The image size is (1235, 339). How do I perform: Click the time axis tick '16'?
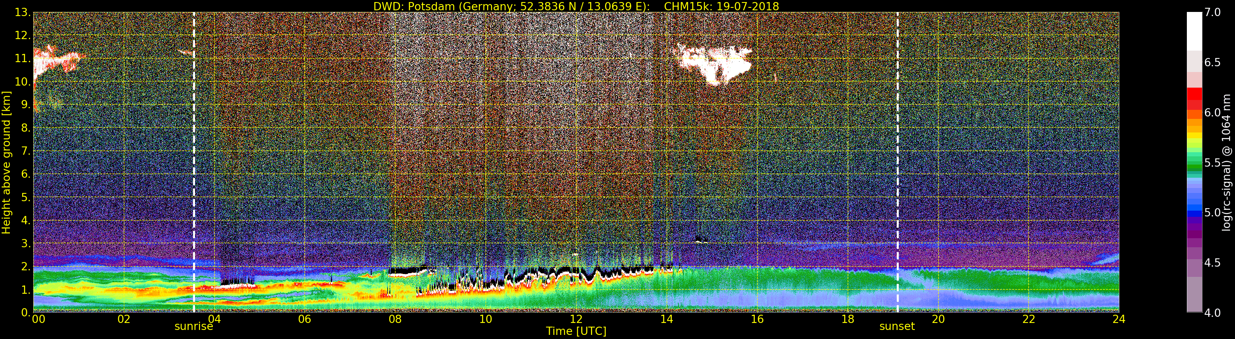pyautogui.click(x=757, y=319)
